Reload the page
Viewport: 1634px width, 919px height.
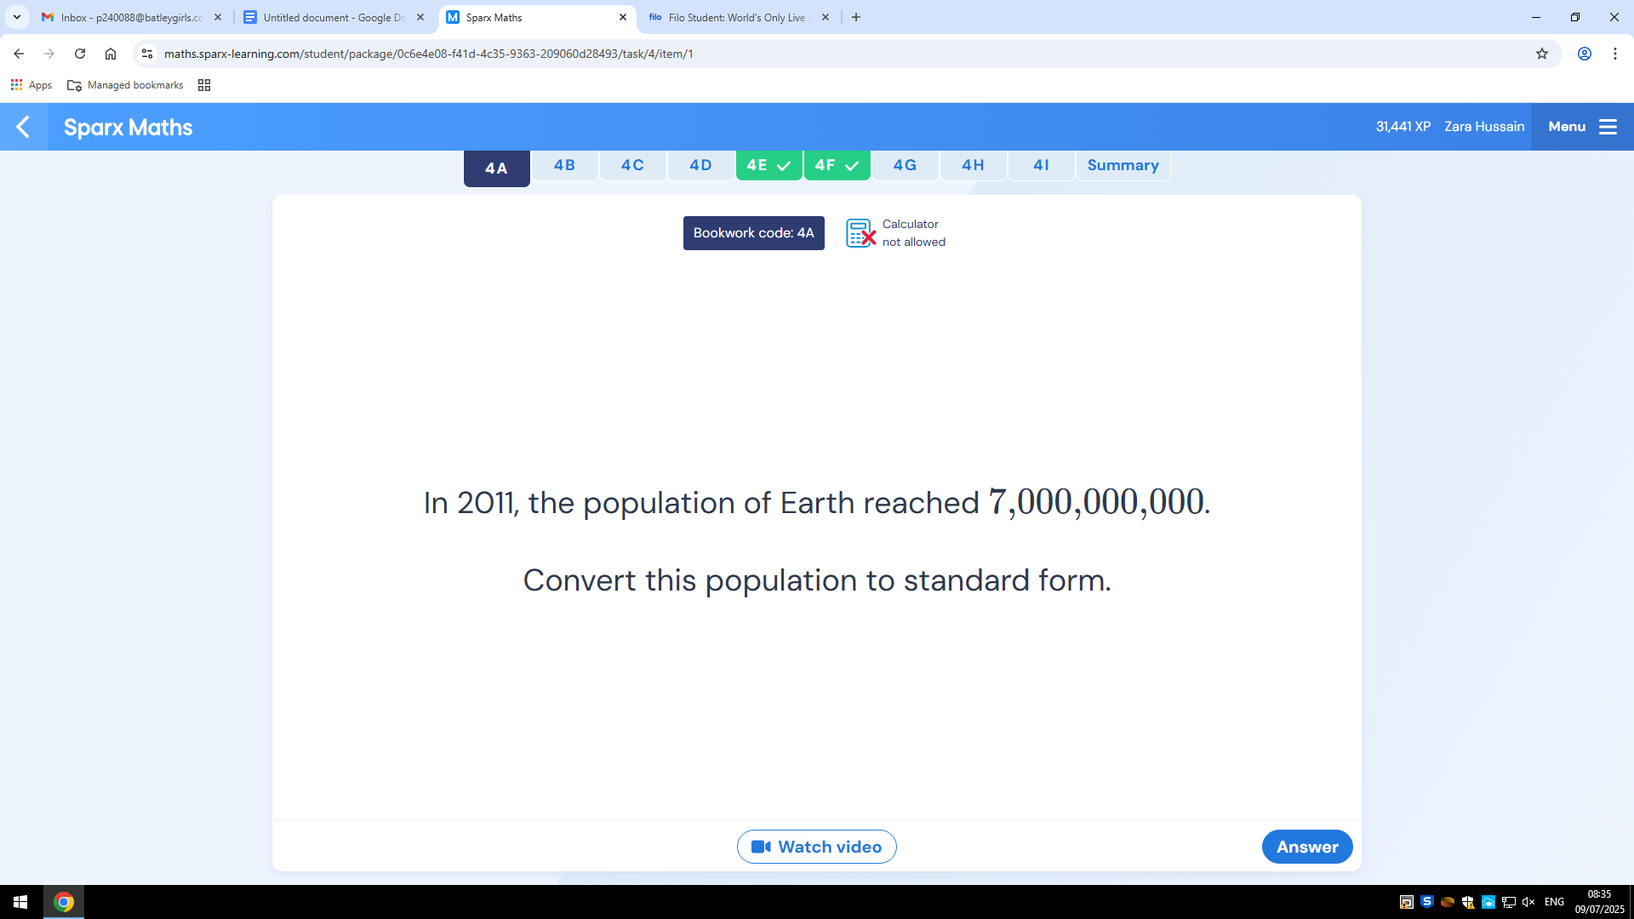coord(80,54)
